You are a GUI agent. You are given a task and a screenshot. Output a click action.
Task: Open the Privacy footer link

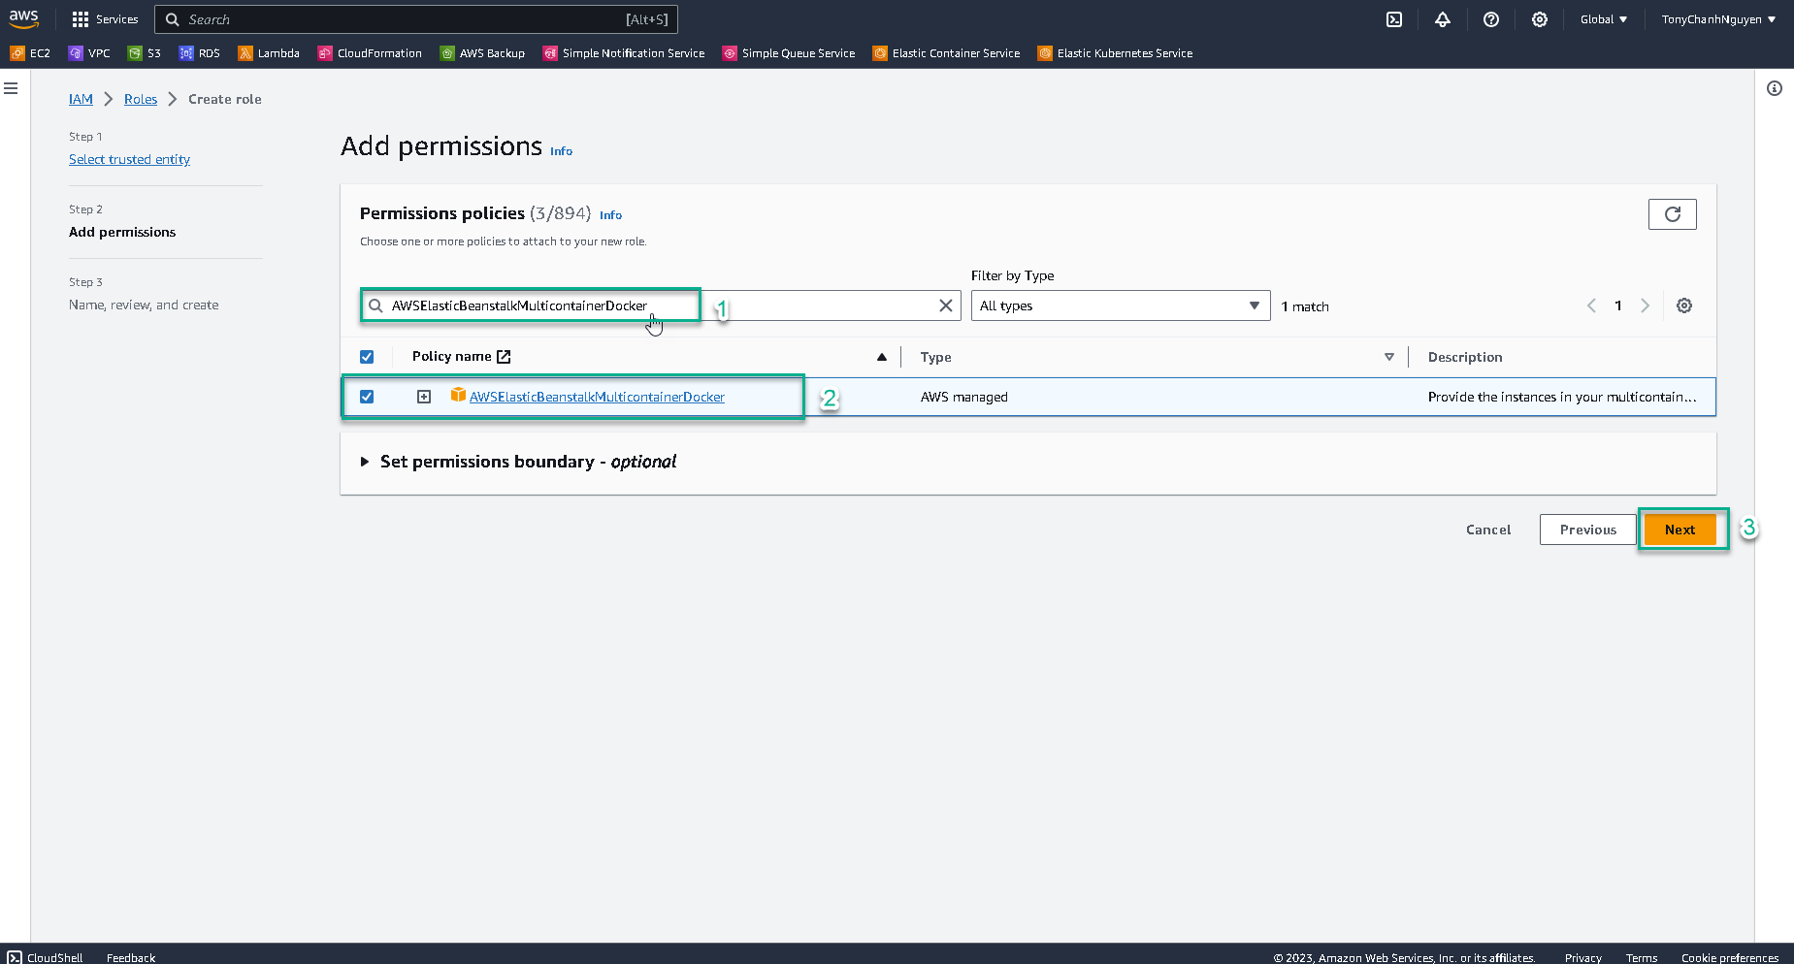coord(1583,957)
